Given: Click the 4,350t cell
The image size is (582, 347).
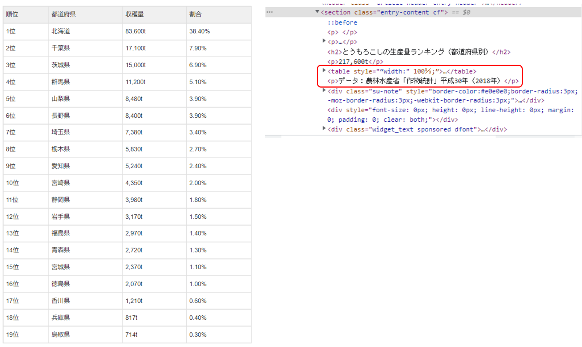Looking at the screenshot, I should (154, 183).
